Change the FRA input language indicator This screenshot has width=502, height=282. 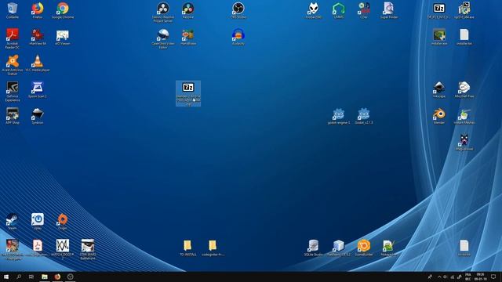[x=467, y=277]
